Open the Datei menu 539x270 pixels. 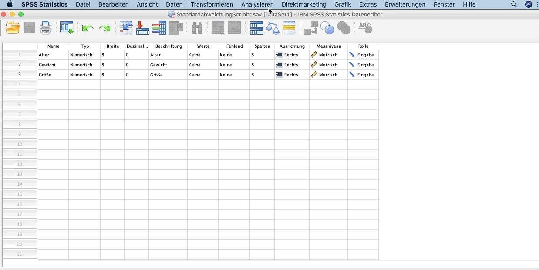[x=83, y=4]
